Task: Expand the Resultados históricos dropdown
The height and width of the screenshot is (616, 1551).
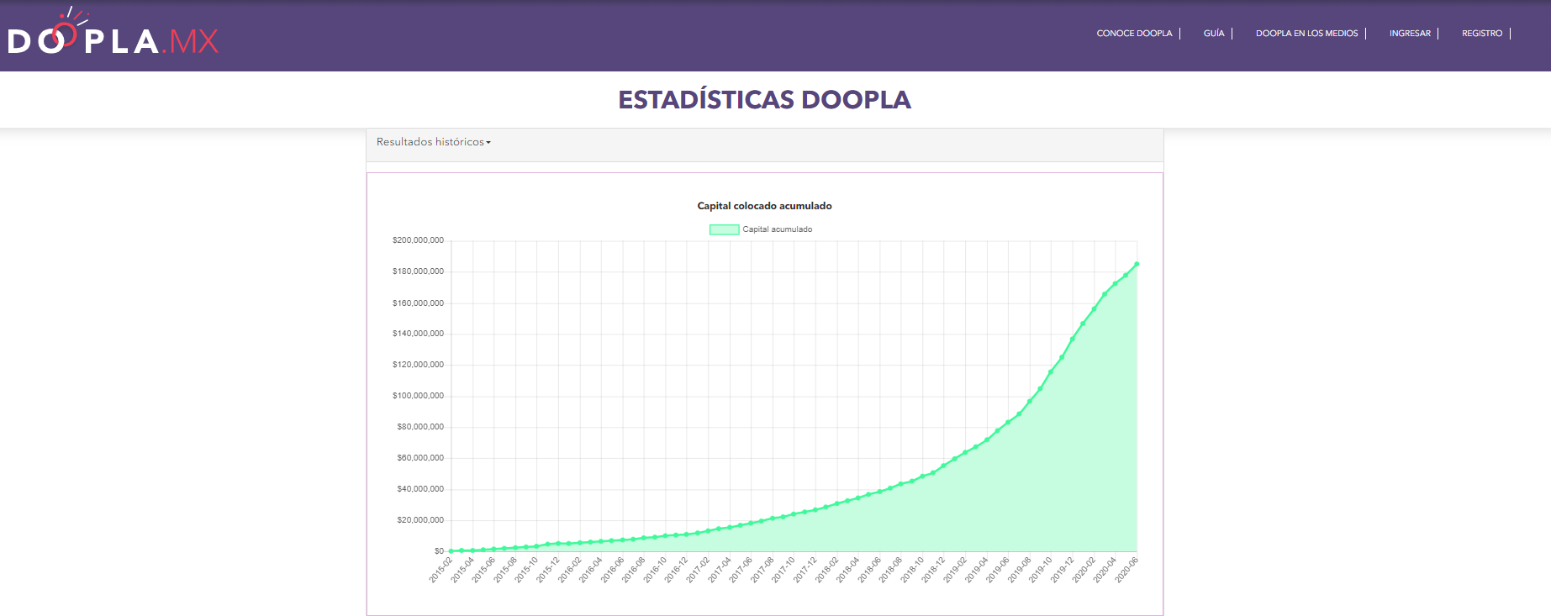Action: [x=432, y=142]
